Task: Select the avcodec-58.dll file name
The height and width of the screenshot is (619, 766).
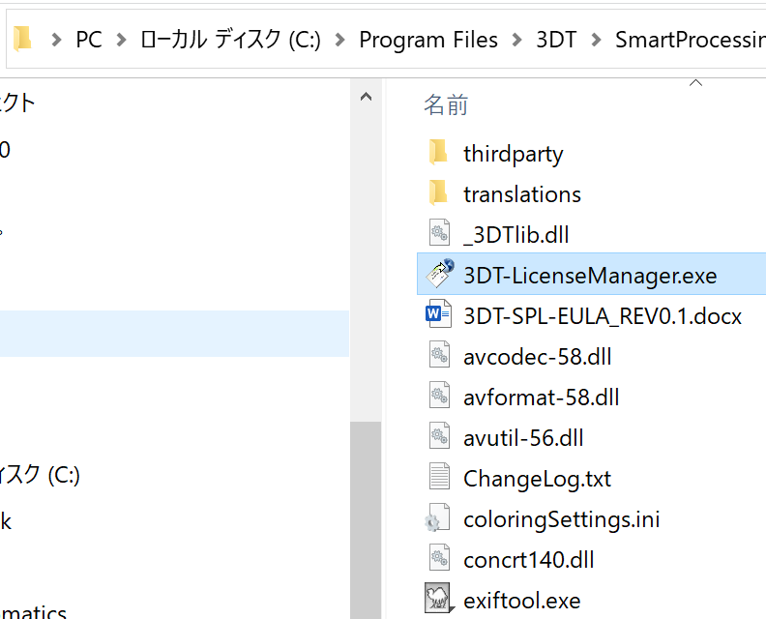Action: coord(538,357)
